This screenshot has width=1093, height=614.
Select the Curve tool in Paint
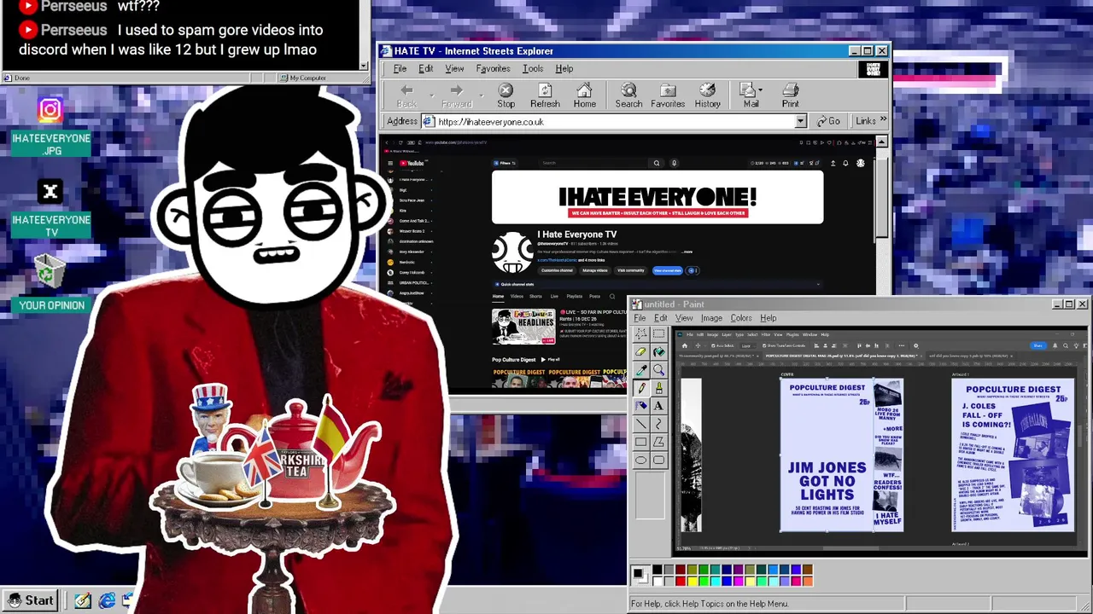pos(658,423)
